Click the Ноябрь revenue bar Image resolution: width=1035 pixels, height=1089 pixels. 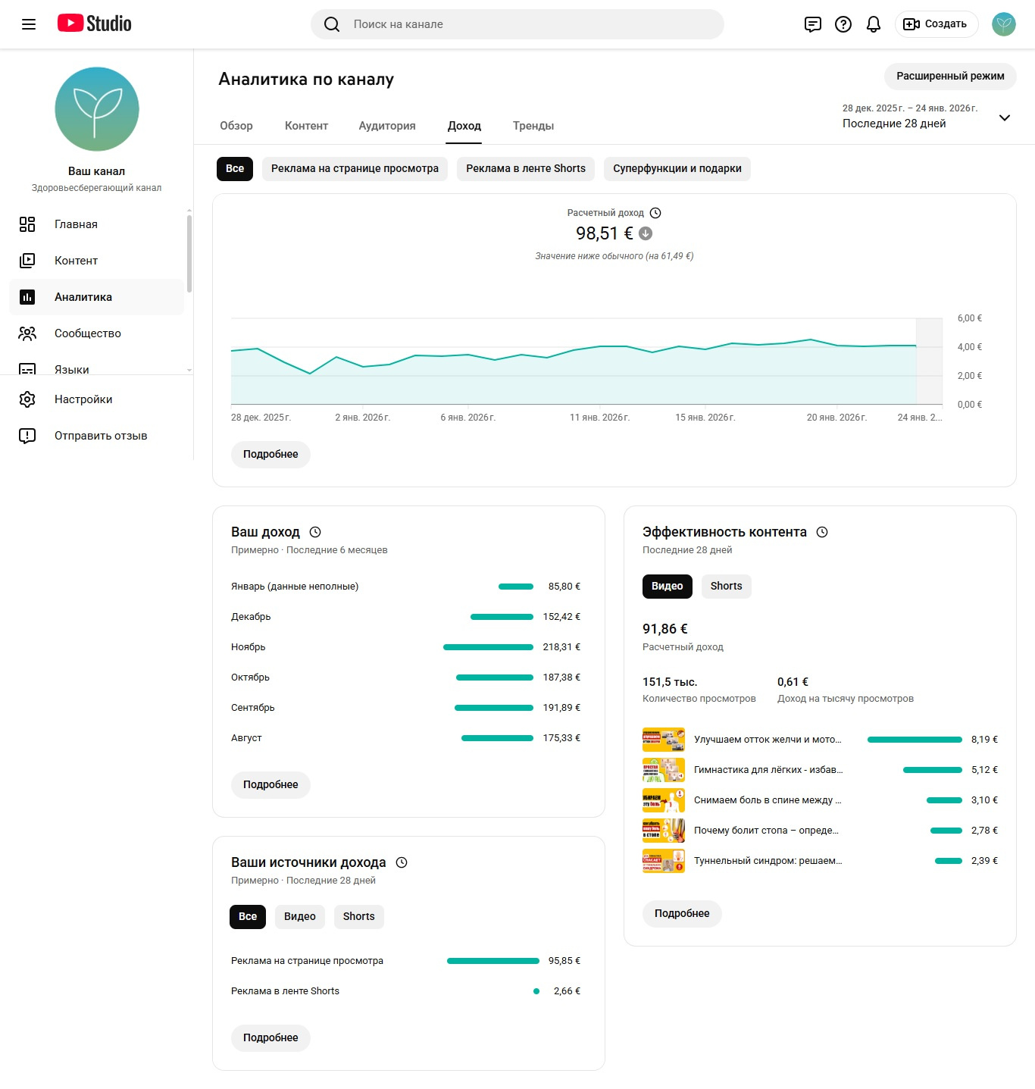click(x=488, y=647)
